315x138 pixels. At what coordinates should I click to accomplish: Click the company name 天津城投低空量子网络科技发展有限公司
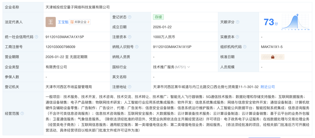[x=78, y=7]
